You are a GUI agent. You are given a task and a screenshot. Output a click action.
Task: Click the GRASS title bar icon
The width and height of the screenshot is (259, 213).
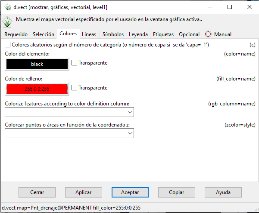[x=7, y=7]
